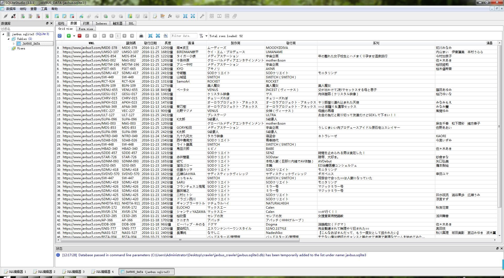This screenshot has height=278, width=504.
Task: Click the create table icon
Action: [x=57, y=16]
